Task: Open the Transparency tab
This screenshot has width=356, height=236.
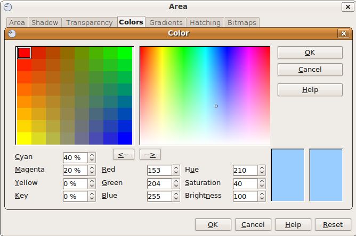Action: pyautogui.click(x=89, y=22)
